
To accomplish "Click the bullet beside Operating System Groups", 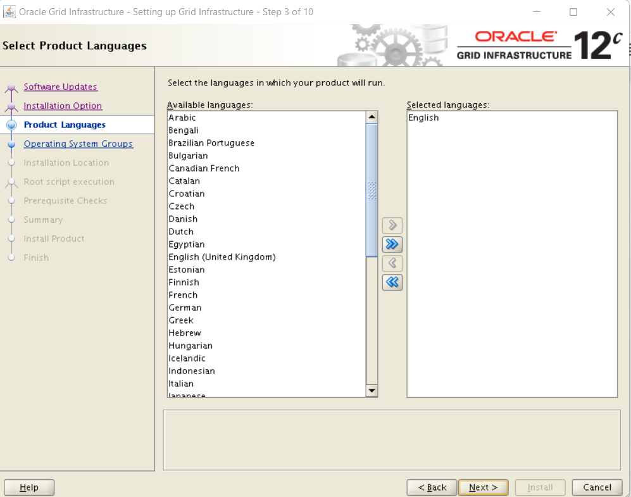I will (11, 144).
